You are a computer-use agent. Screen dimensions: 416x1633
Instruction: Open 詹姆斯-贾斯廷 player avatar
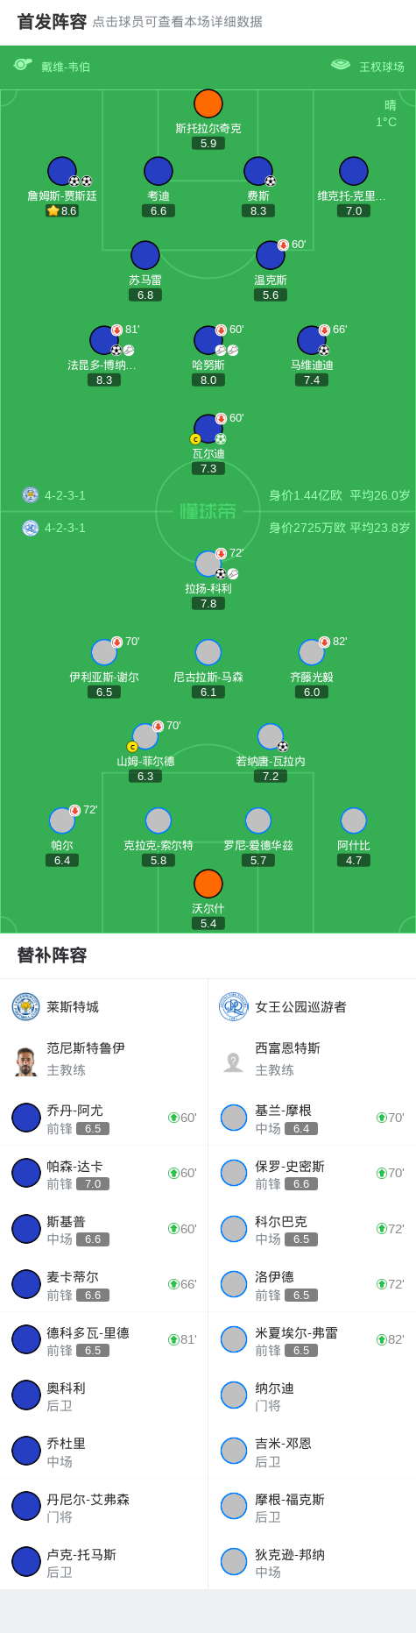(62, 171)
